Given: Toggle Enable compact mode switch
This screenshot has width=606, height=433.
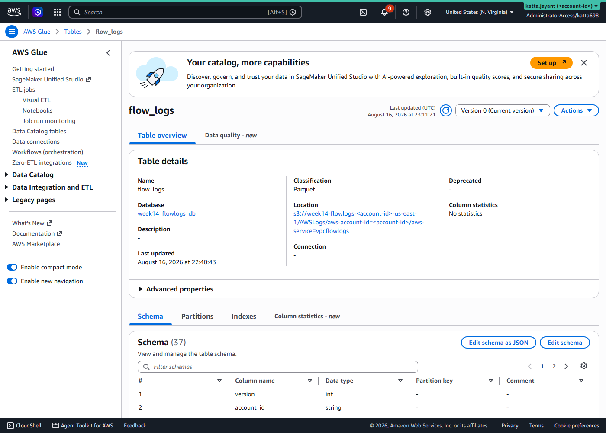Looking at the screenshot, I should click(12, 267).
